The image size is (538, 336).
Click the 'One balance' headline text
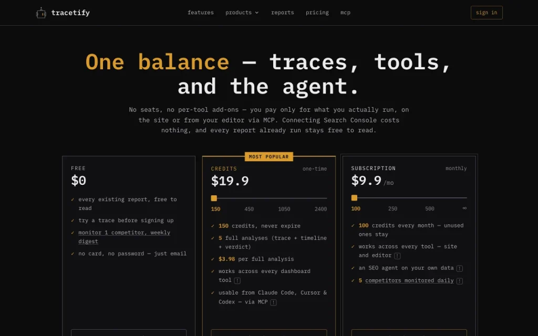(x=157, y=62)
